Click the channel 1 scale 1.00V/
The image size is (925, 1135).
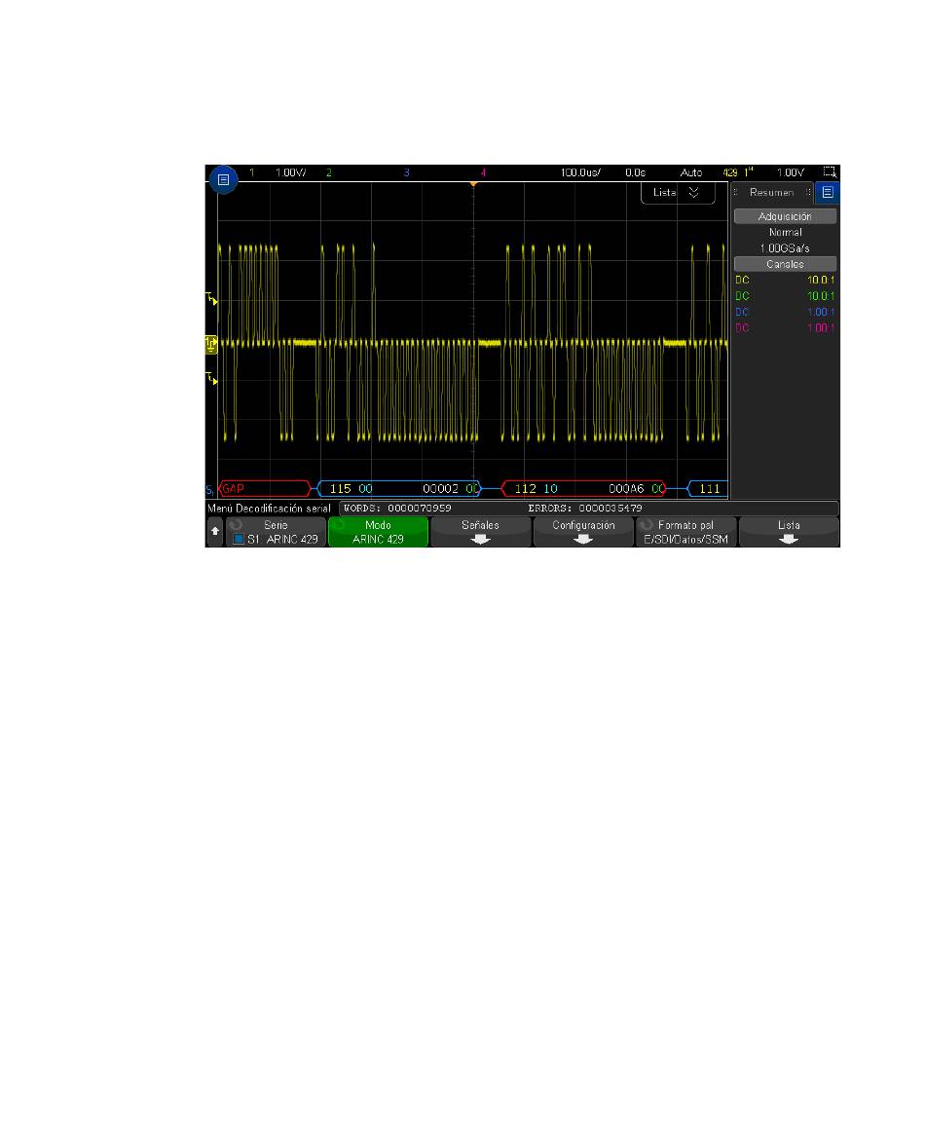[291, 172]
